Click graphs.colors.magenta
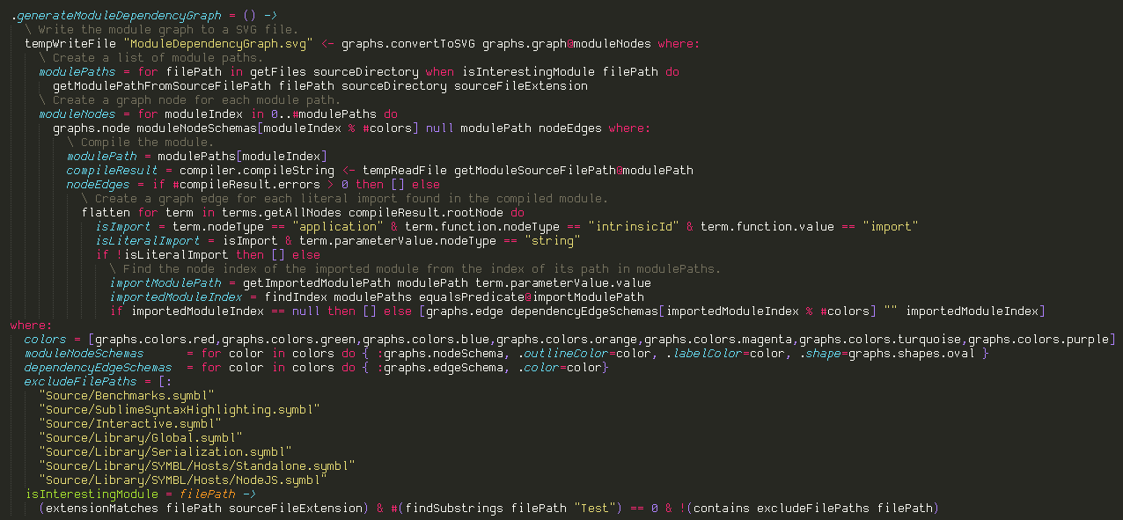This screenshot has width=1123, height=520. click(718, 339)
